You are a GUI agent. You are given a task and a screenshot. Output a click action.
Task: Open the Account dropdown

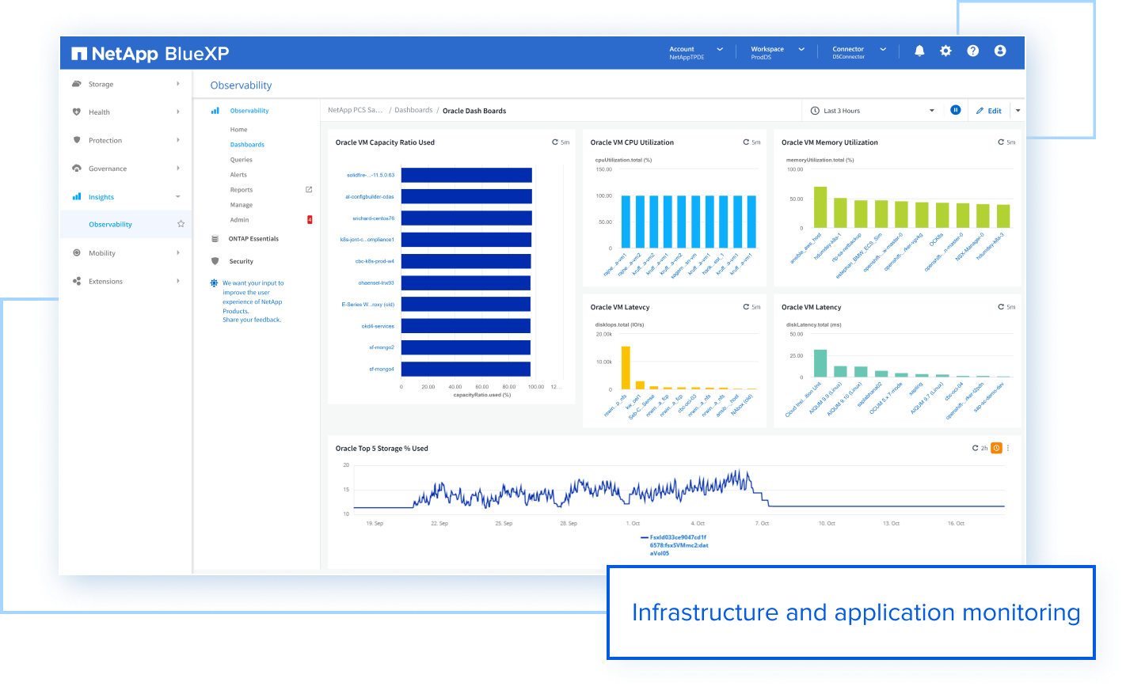coord(697,52)
